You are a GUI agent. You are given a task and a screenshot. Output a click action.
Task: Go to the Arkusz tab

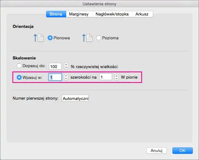click(142, 14)
